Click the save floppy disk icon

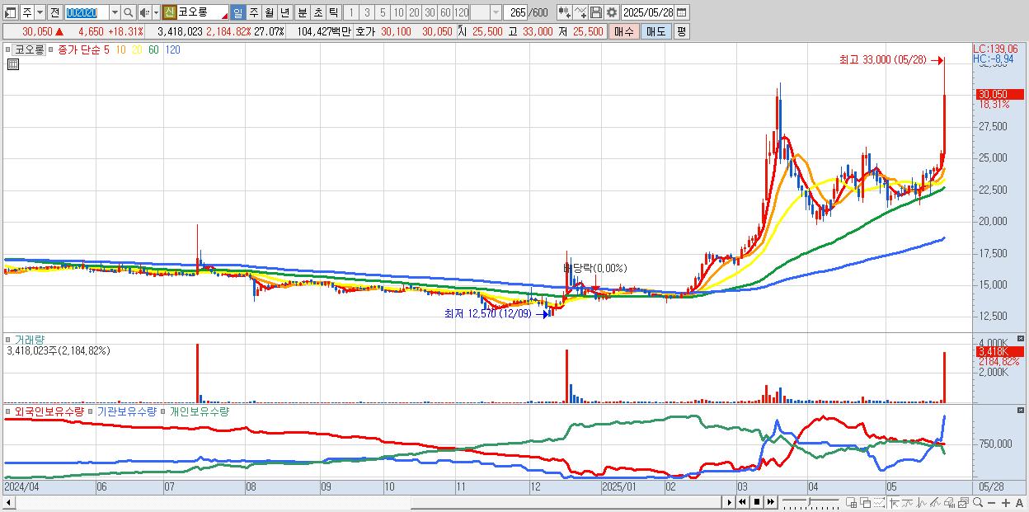pos(596,12)
